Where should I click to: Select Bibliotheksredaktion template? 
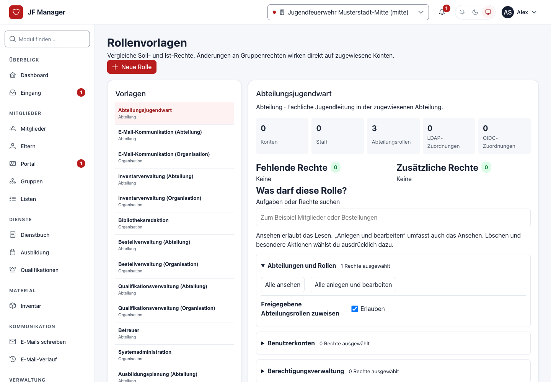tap(174, 223)
